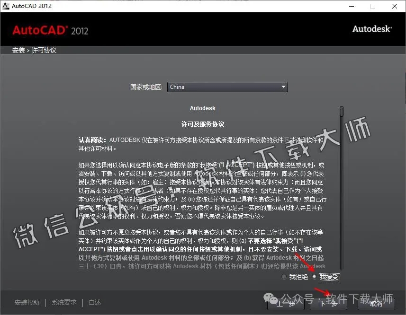The width and height of the screenshot is (406, 315).
Task: Click the 取消 Cancel button
Action: pyautogui.click(x=377, y=305)
